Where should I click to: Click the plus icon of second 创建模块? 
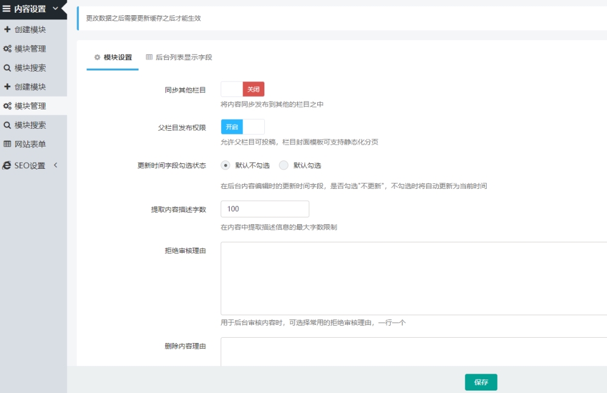pos(7,87)
